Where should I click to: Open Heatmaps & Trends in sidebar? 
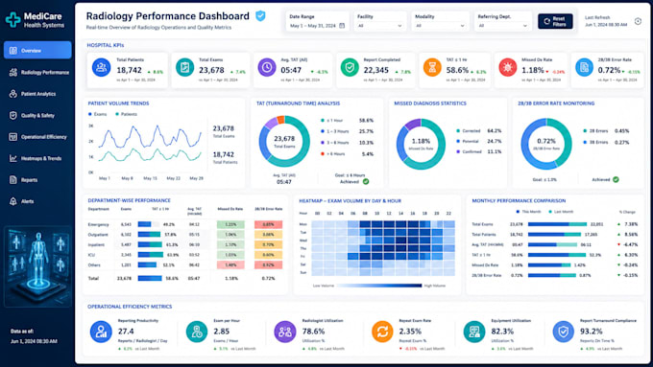pos(37,158)
